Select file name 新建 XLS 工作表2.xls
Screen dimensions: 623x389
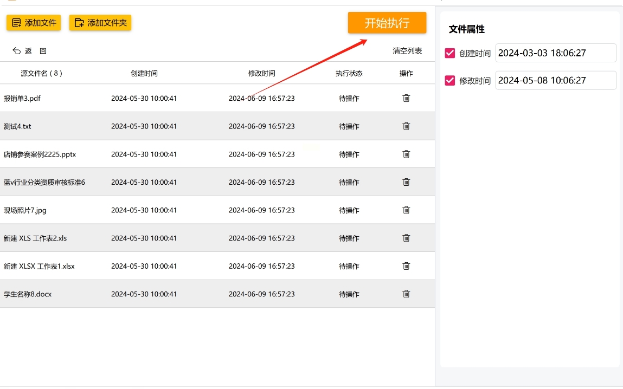pyautogui.click(x=35, y=238)
